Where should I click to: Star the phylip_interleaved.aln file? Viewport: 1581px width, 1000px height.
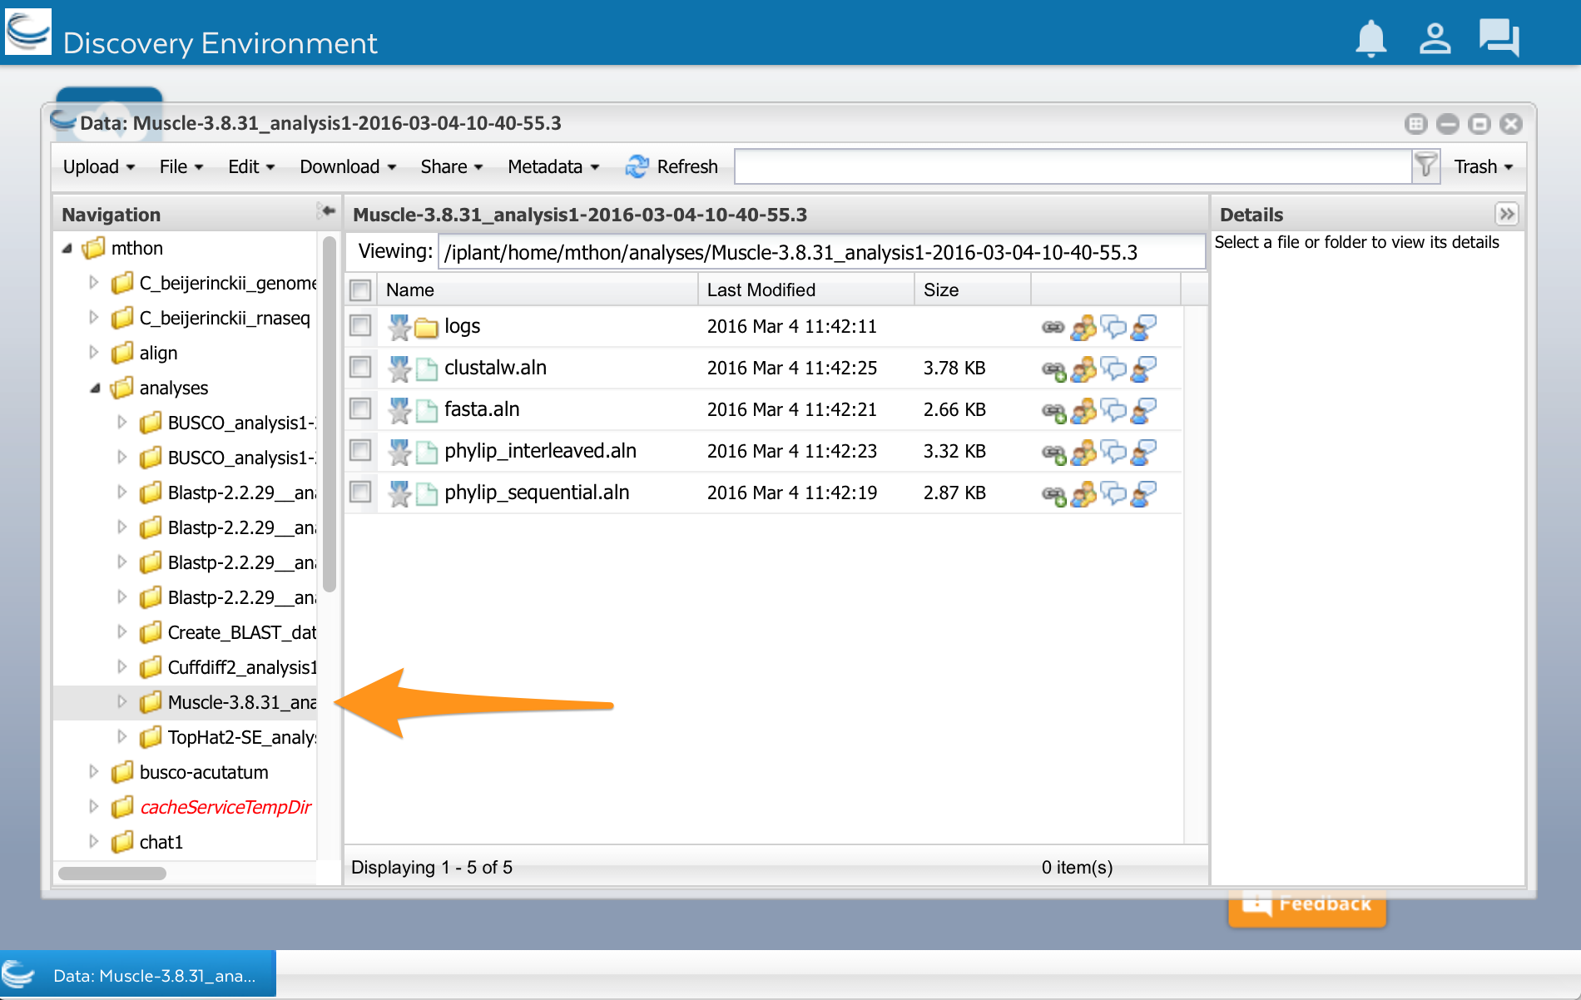point(399,452)
